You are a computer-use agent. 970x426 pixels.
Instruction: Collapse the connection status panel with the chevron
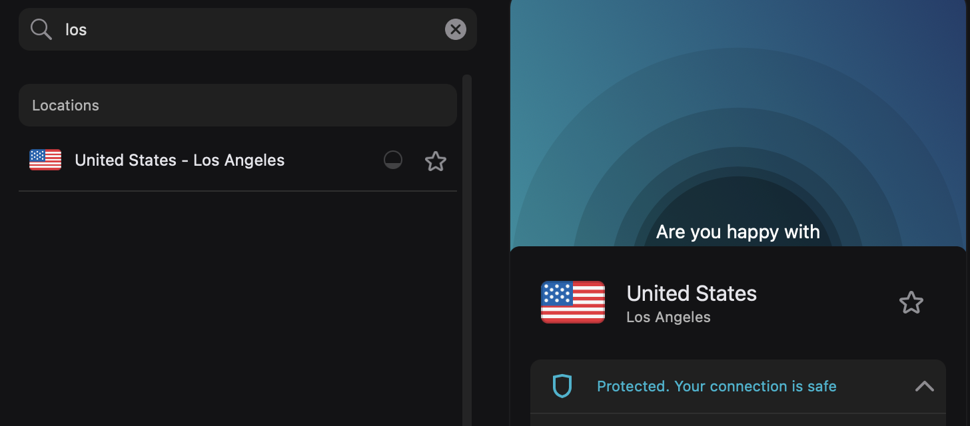[x=924, y=386]
